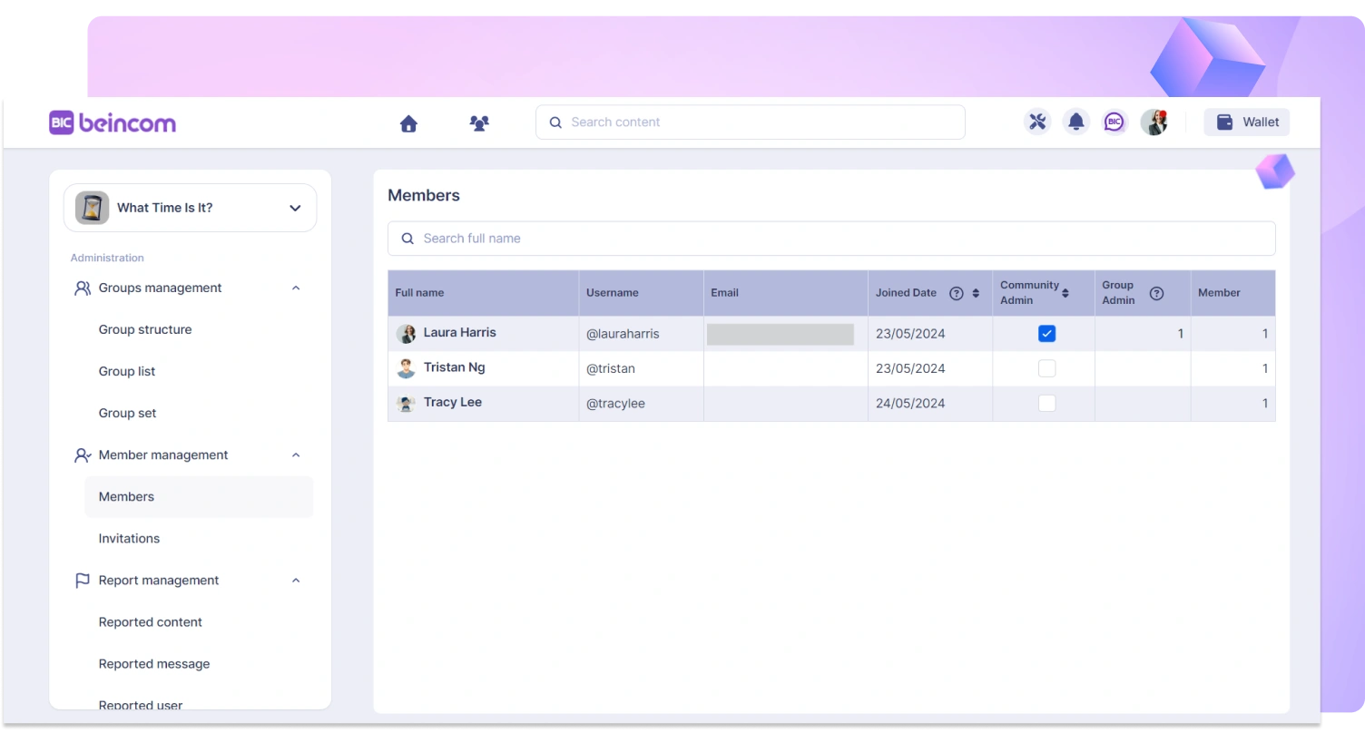Viewport: 1365px width, 733px height.
Task: Collapse the Member management section
Action: (x=296, y=455)
